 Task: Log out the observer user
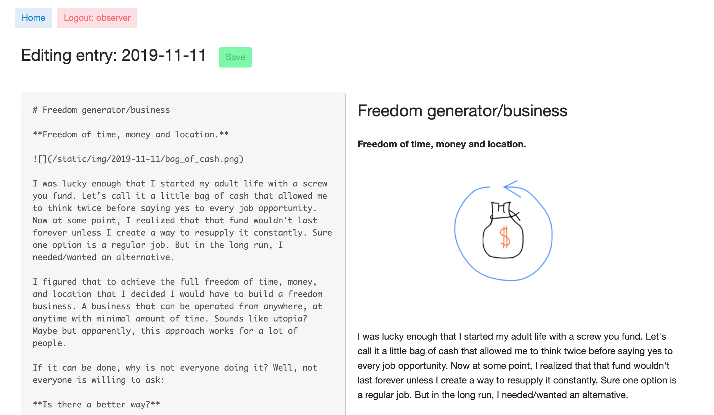coord(97,18)
